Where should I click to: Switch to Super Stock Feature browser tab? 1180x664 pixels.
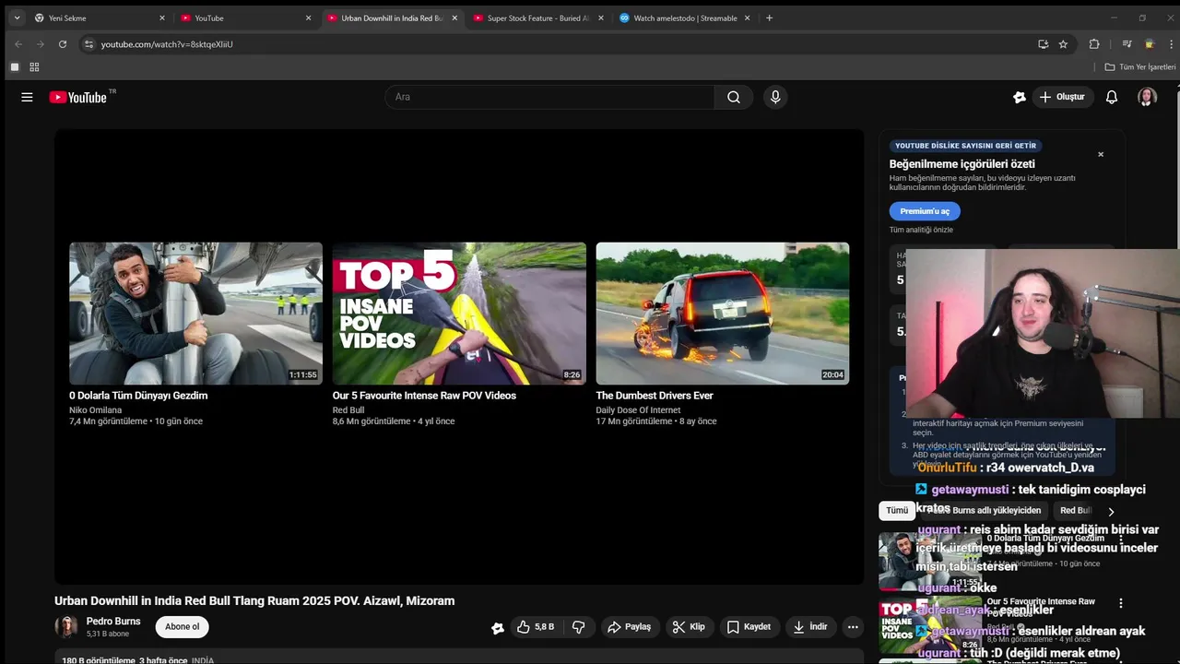tap(538, 18)
